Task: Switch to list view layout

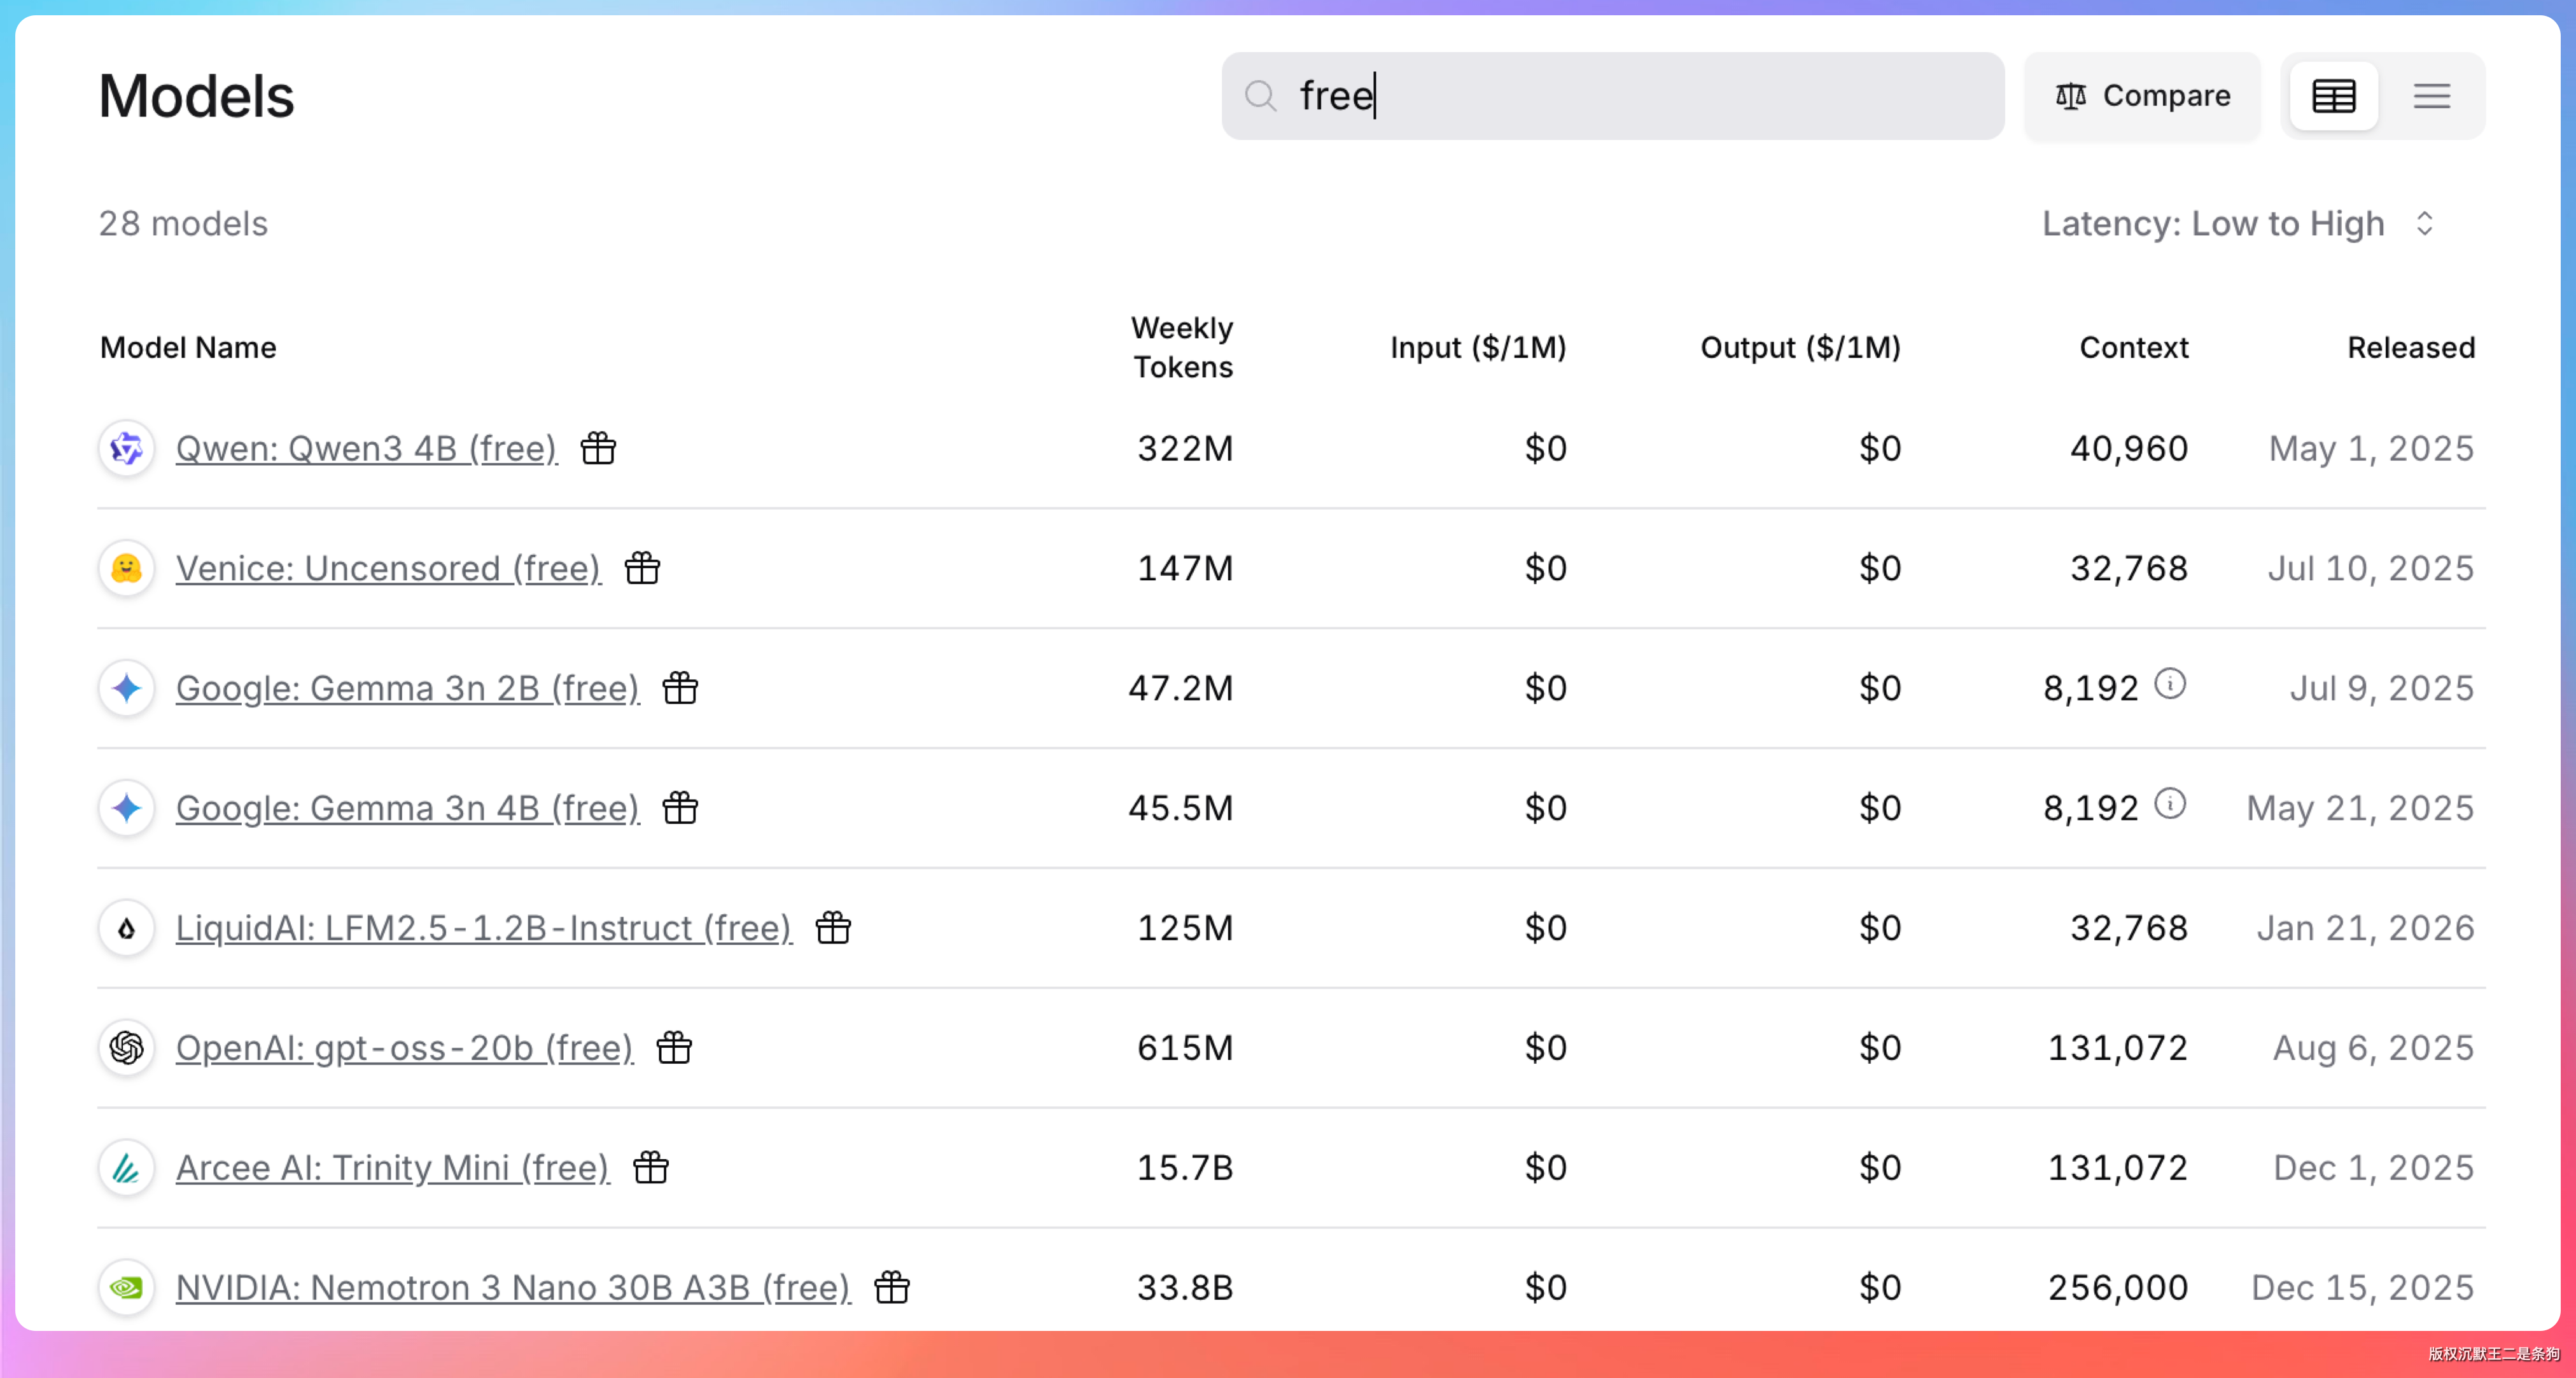Action: click(x=2431, y=96)
